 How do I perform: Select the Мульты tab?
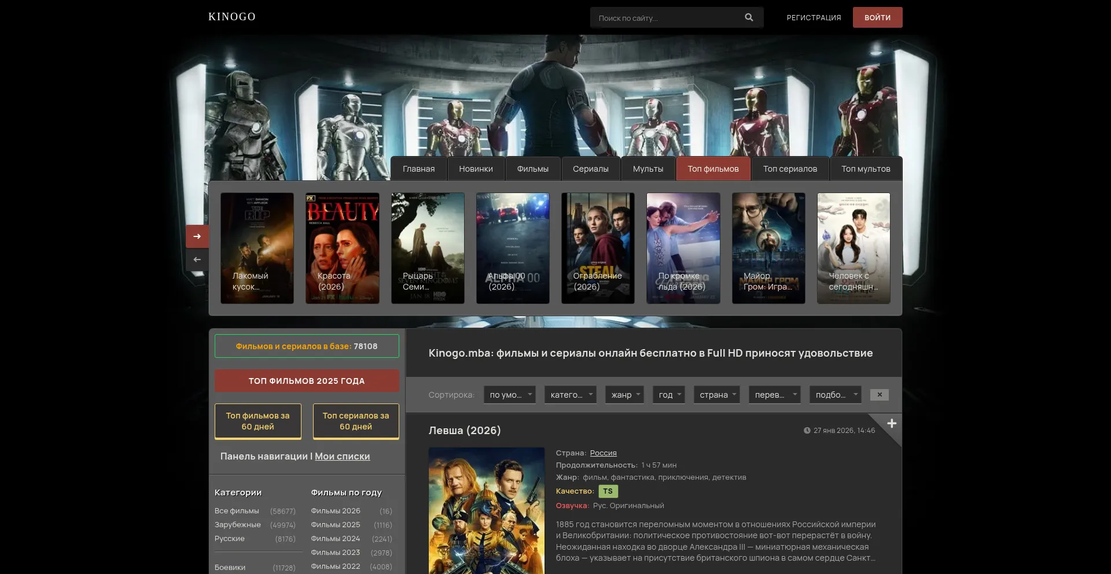coord(648,169)
